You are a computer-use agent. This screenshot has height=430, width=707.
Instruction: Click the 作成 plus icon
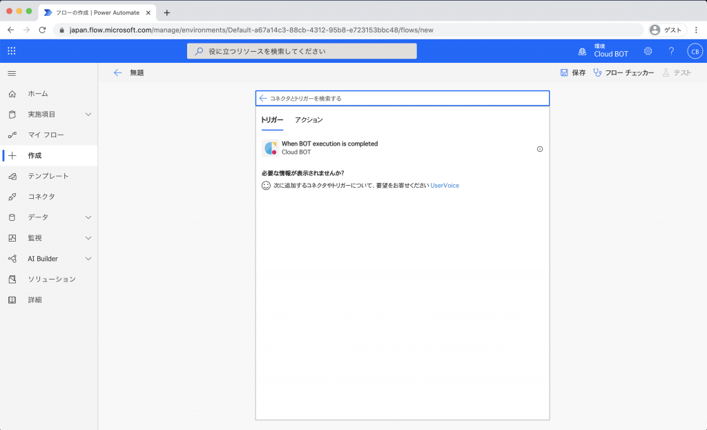tap(12, 155)
